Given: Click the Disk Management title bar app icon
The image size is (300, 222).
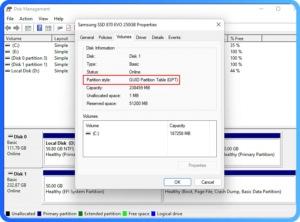Looking at the screenshot, I should point(9,9).
